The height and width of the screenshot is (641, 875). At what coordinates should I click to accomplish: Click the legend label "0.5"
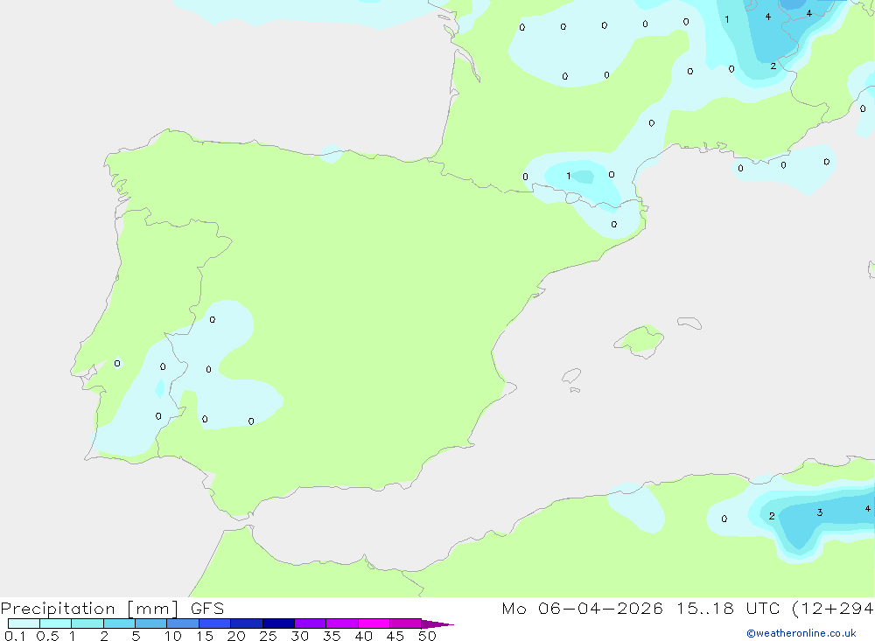[47, 636]
